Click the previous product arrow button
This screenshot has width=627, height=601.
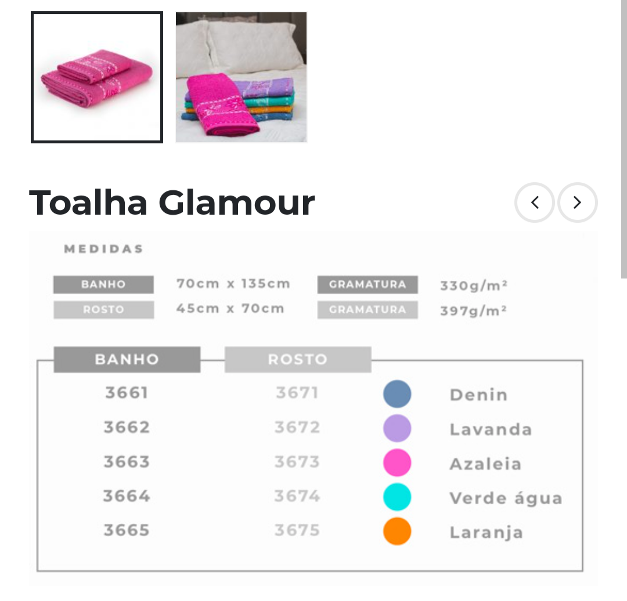pyautogui.click(x=534, y=202)
